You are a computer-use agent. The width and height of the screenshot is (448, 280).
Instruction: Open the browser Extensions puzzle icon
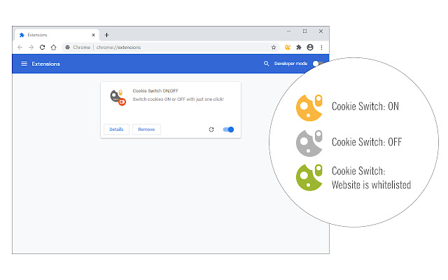coord(299,48)
